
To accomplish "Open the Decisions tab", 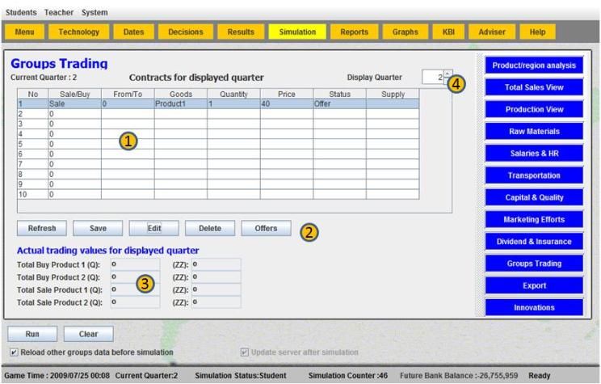I will 185,32.
